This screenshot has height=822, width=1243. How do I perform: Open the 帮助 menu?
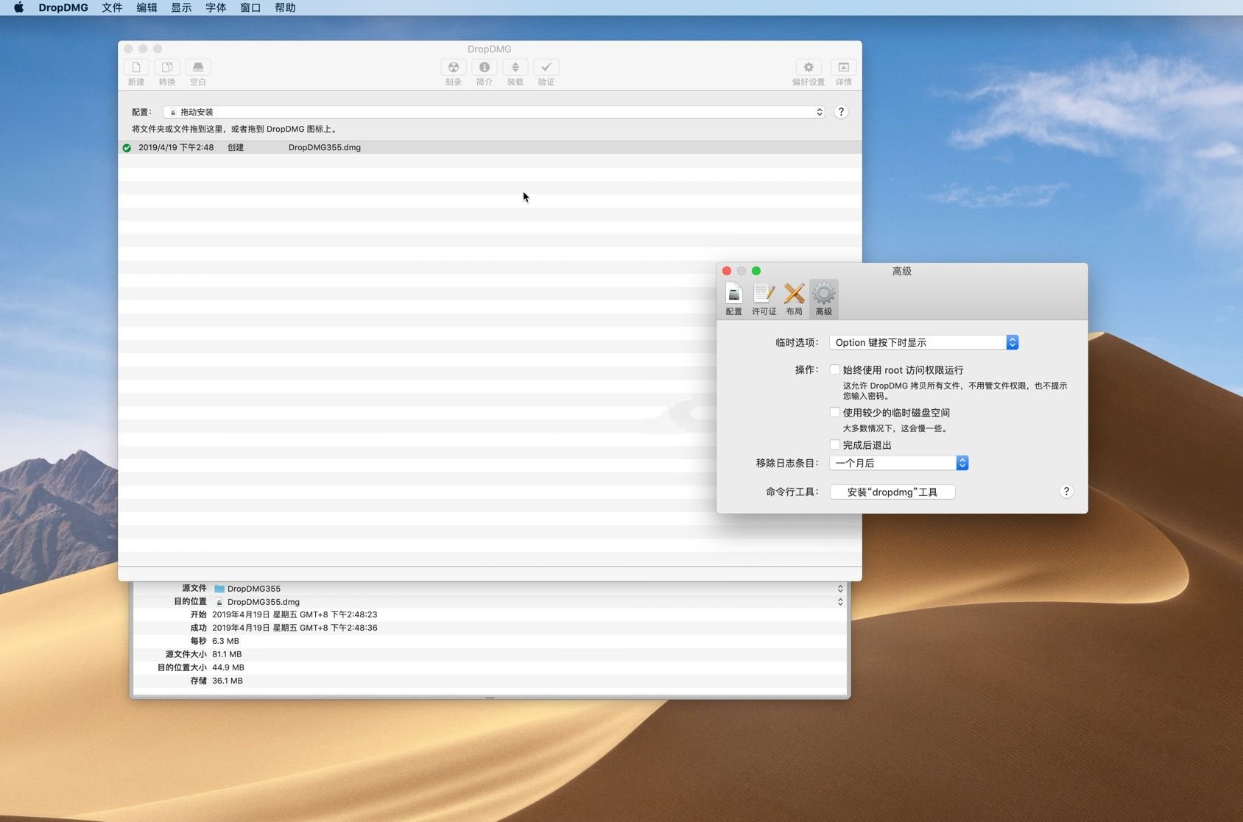(285, 7)
